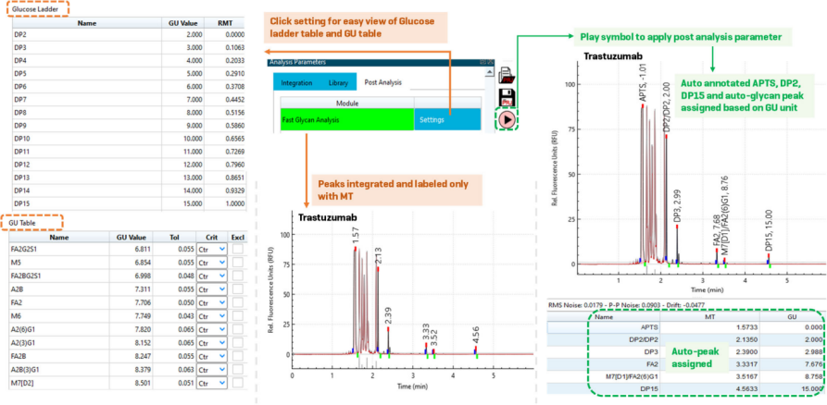
Task: Open Settings for Fast Glycan Analysis
Action: 448,119
